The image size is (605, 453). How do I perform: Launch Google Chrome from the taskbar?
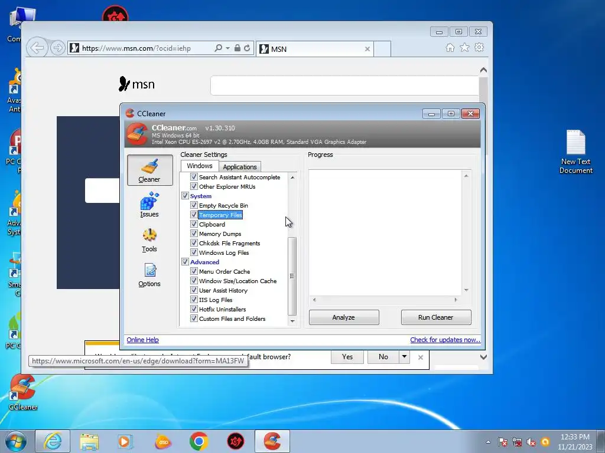coord(199,441)
